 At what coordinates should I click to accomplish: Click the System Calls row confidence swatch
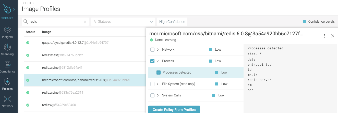214,95
